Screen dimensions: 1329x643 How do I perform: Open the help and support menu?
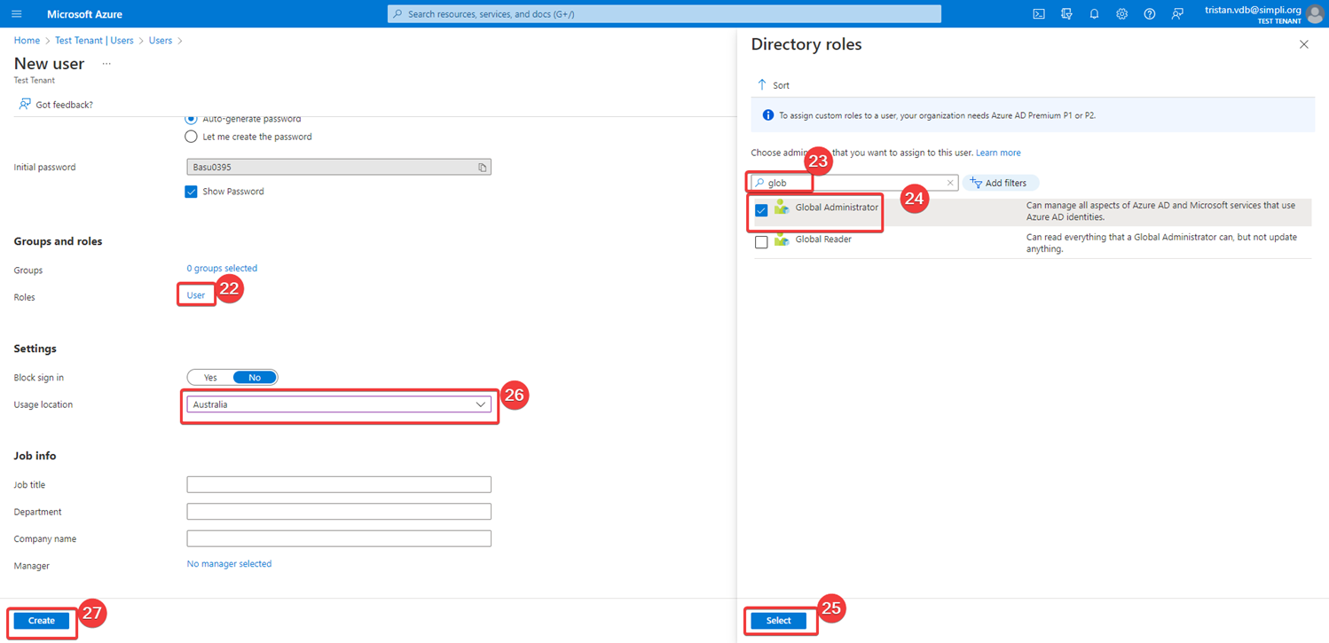tap(1149, 13)
